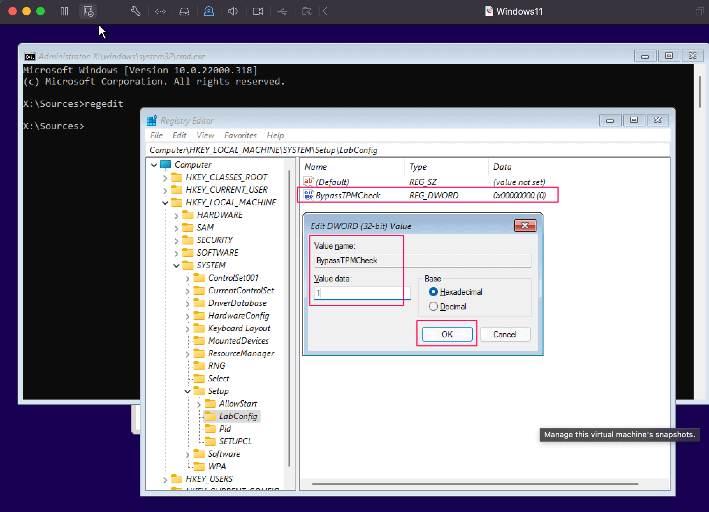Select the REG_DWORD type cell
This screenshot has height=512, width=709.
[x=434, y=195]
